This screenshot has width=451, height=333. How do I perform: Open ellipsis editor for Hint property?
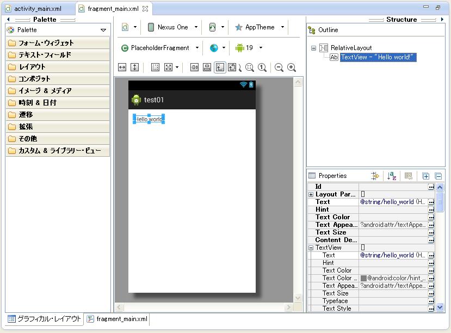pyautogui.click(x=431, y=209)
